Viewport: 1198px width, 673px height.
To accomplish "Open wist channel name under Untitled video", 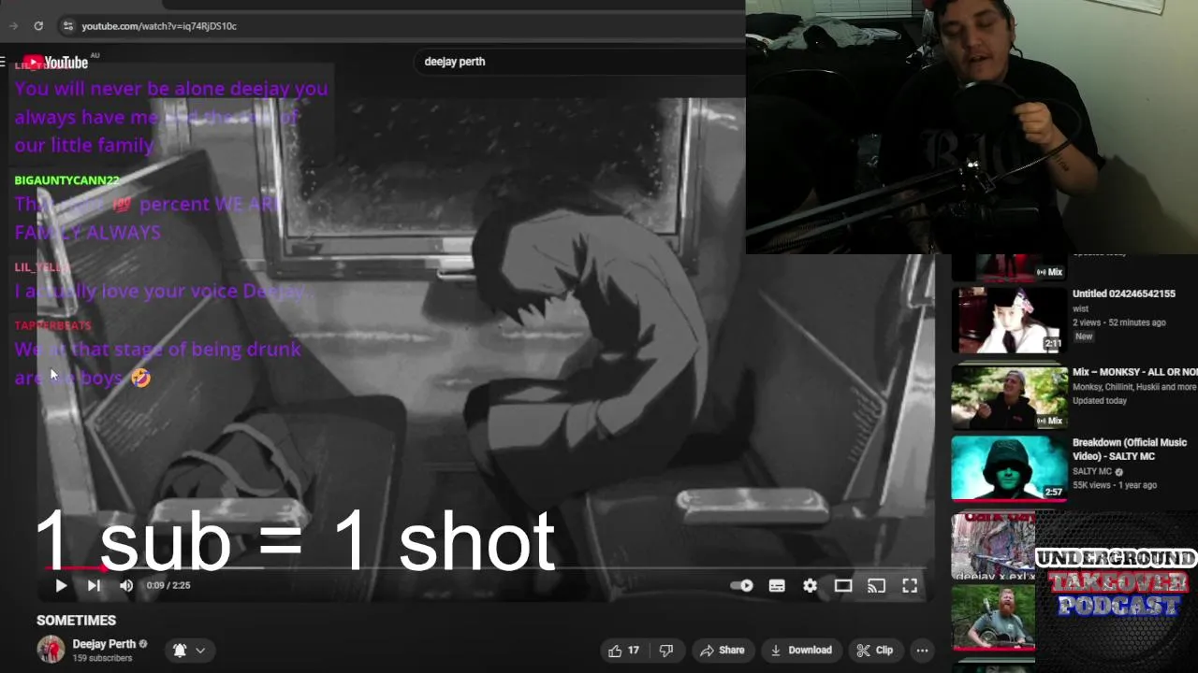I will pos(1081,308).
